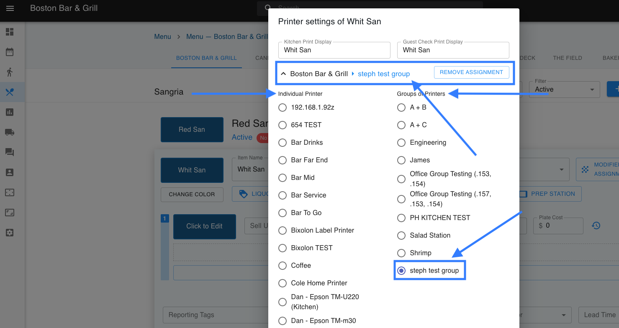
Task: Switch to the Boston Bar & Grill tab
Action: tap(206, 58)
